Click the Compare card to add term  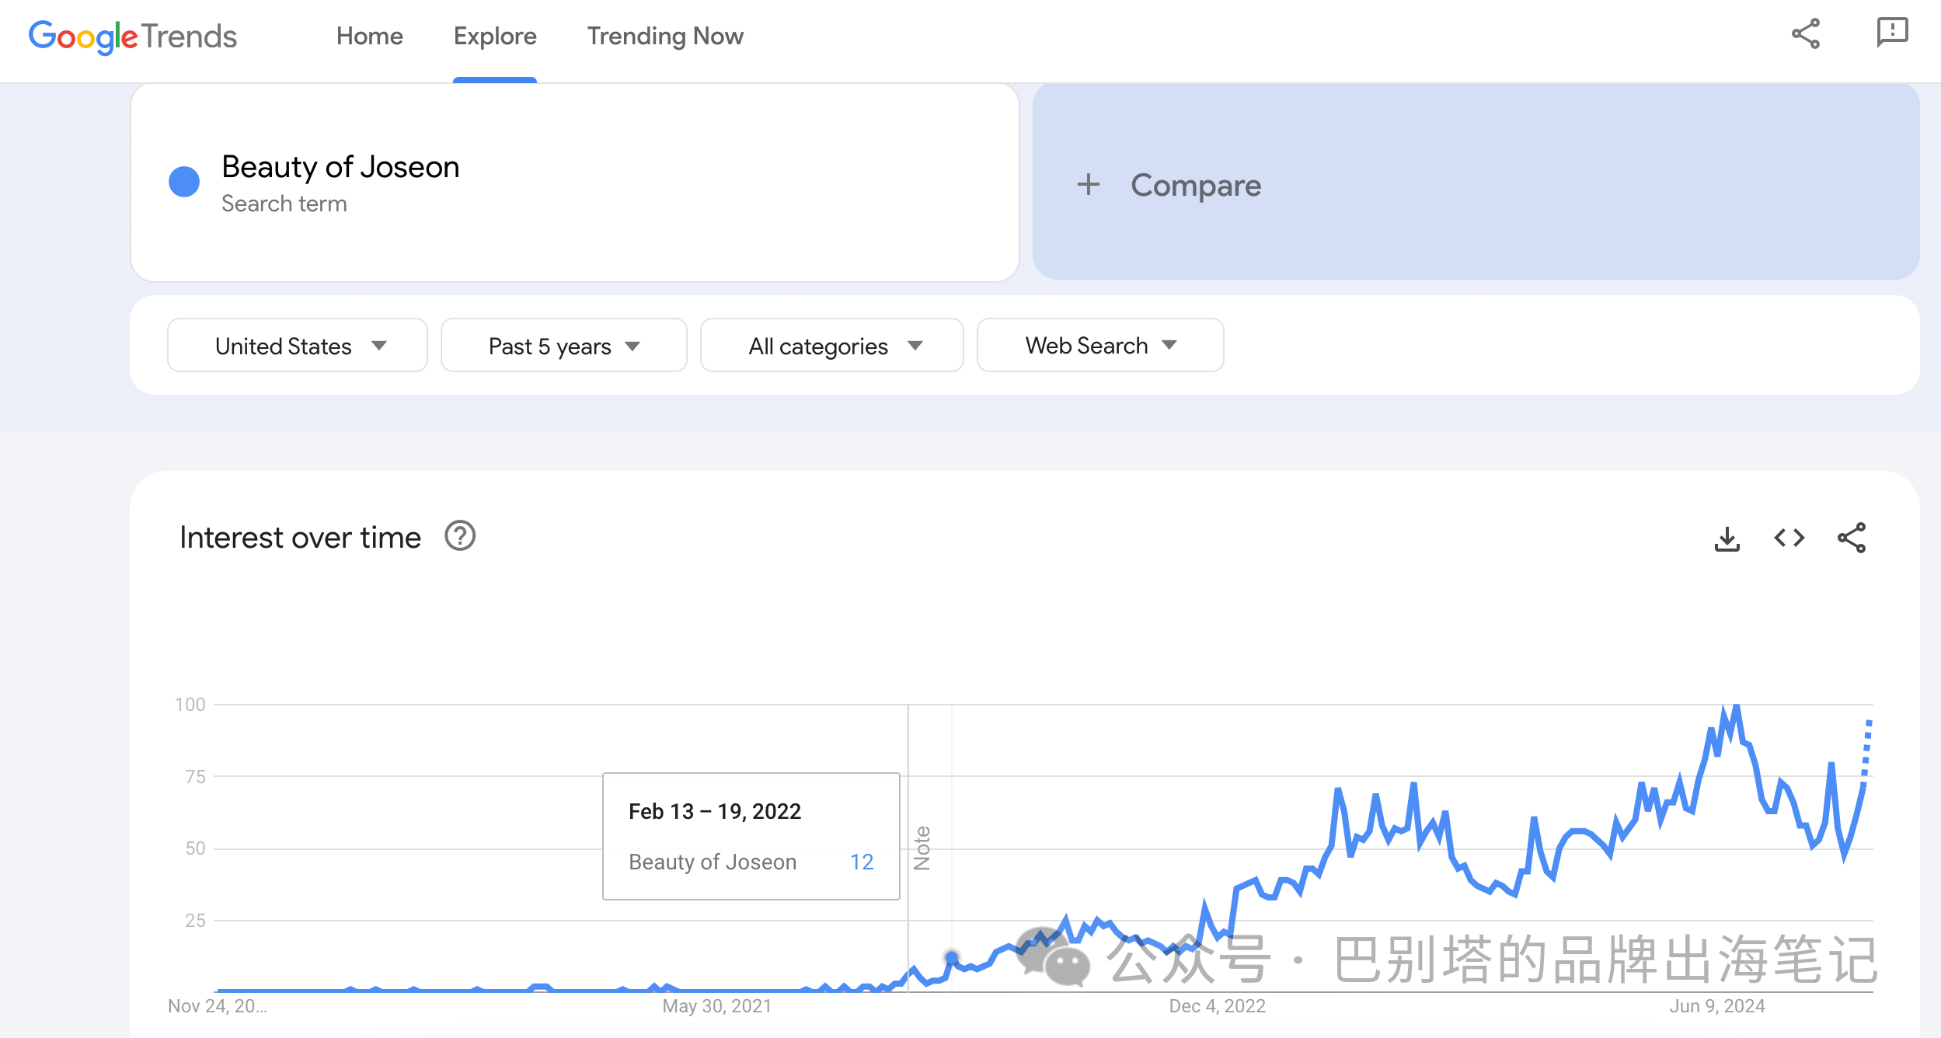[x=1476, y=182]
